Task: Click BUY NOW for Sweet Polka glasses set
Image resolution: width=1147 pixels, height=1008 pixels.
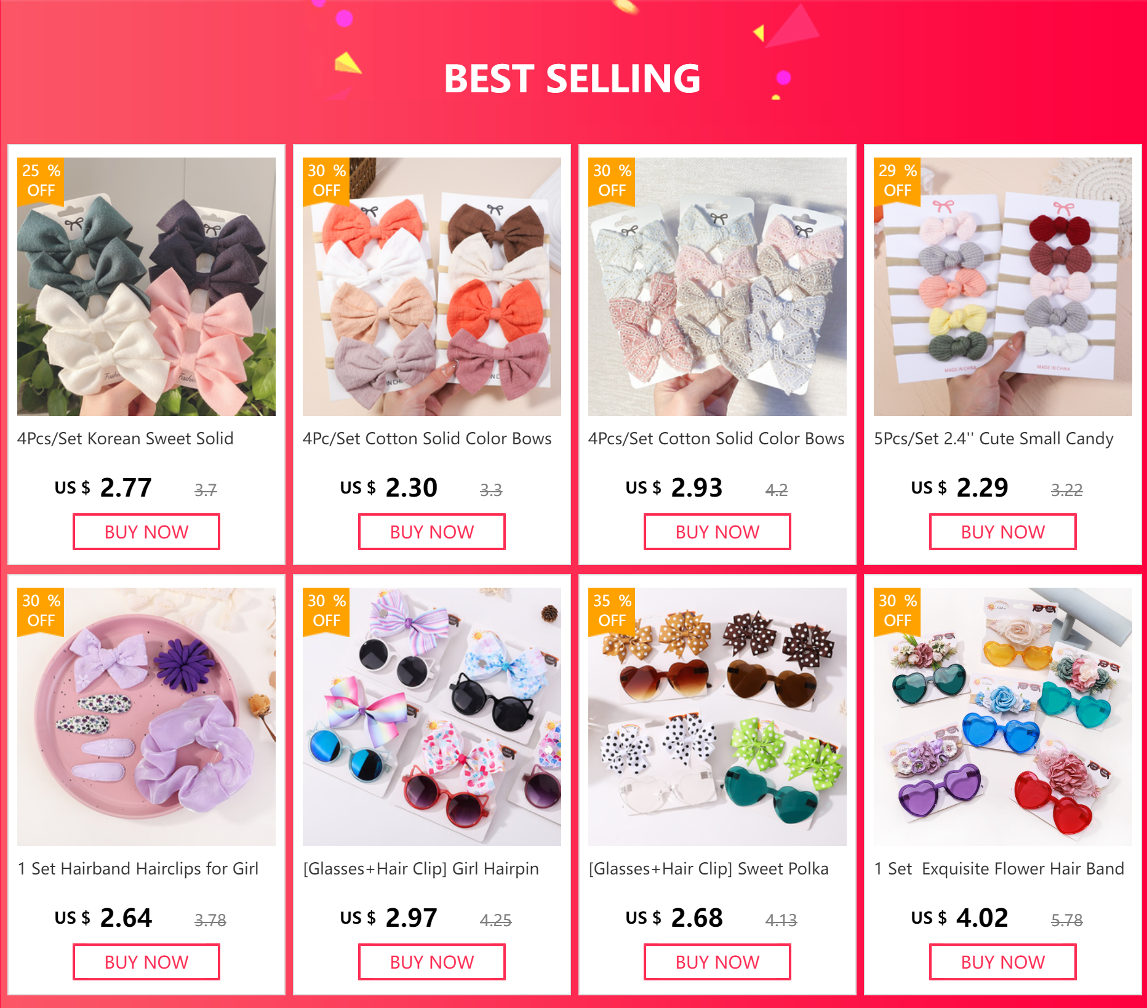Action: point(717,962)
